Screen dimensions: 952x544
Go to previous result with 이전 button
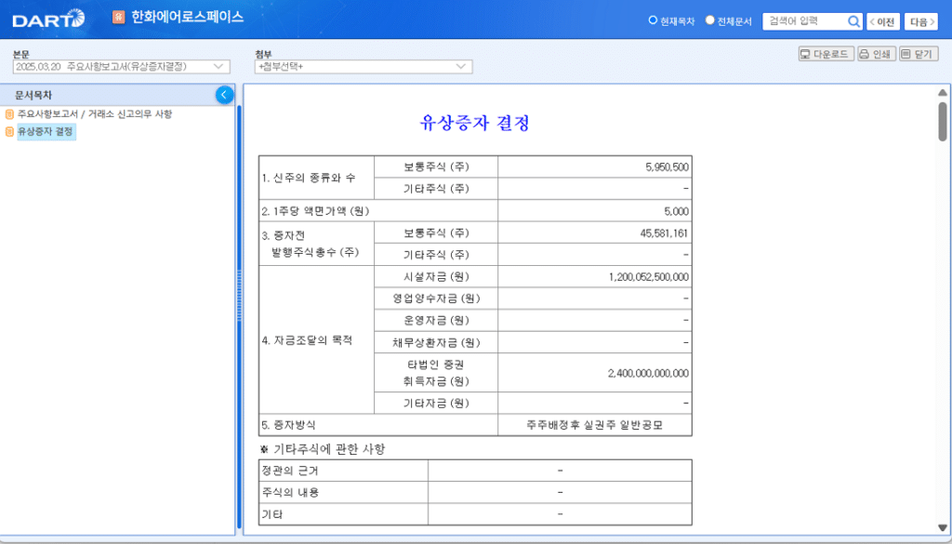pyautogui.click(x=883, y=22)
